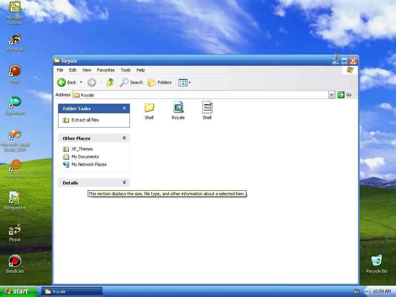Click the green Back arrow icon

click(61, 82)
